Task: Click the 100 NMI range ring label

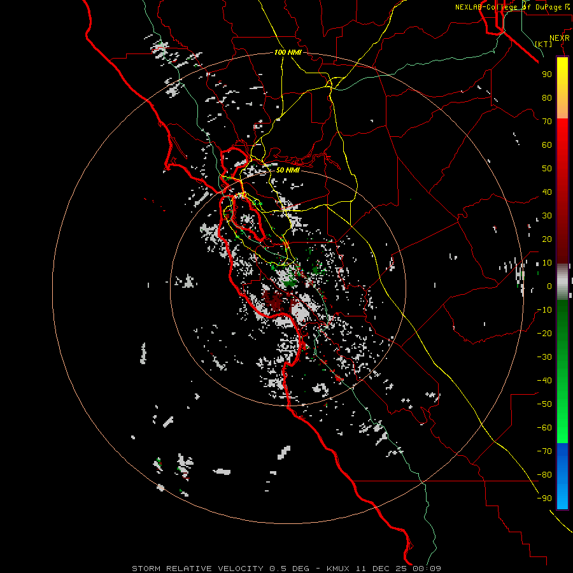Action: tap(288, 53)
